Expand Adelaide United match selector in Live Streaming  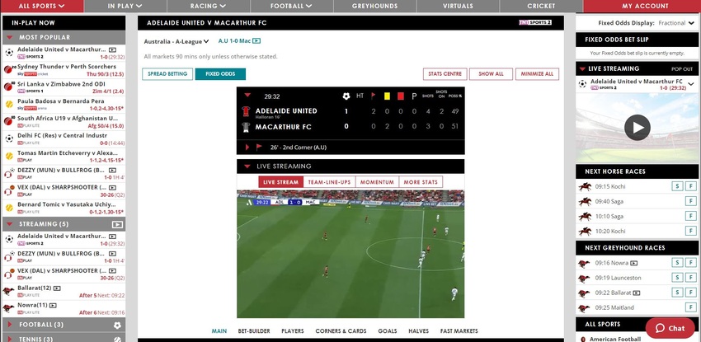tap(691, 84)
